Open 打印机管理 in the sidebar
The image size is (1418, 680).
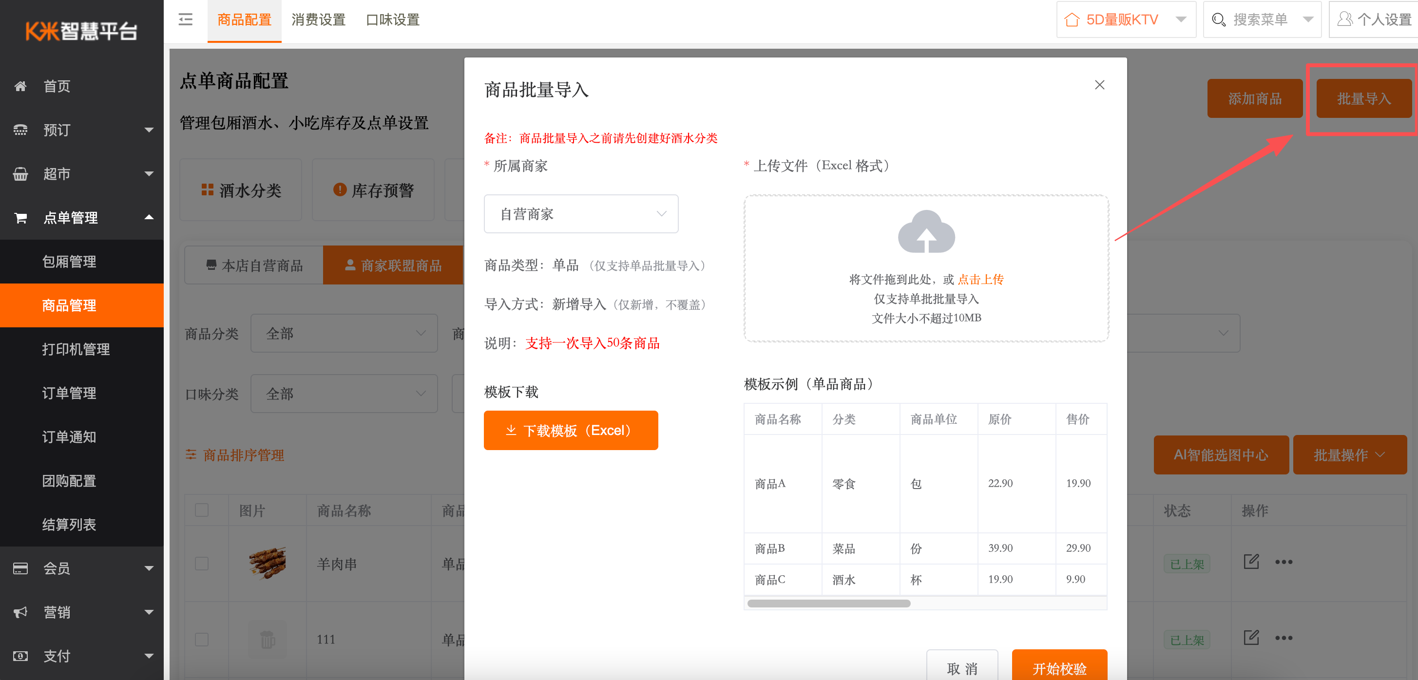point(81,349)
